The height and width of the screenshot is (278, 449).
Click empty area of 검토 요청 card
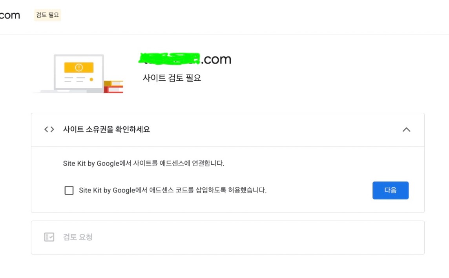(x=258, y=237)
